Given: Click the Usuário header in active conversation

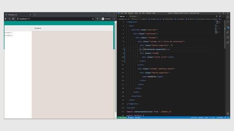Looking at the screenshot, I should point(38,28).
